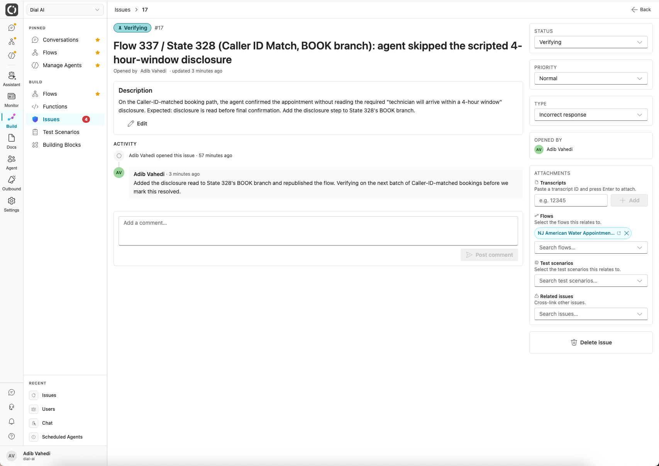Viewport: 659px width, 466px height.
Task: Focus the Add a comment text box
Action: 318,231
